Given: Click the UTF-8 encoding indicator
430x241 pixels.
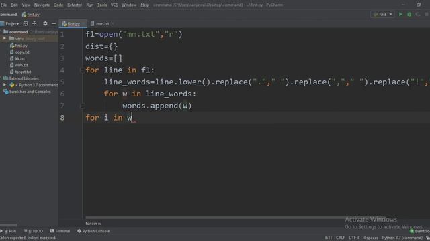Looking at the screenshot, I should click(354, 238).
